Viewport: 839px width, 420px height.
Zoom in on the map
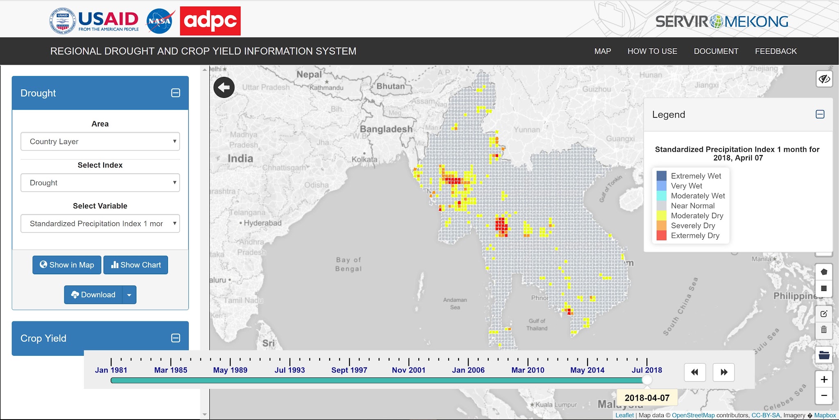824,379
